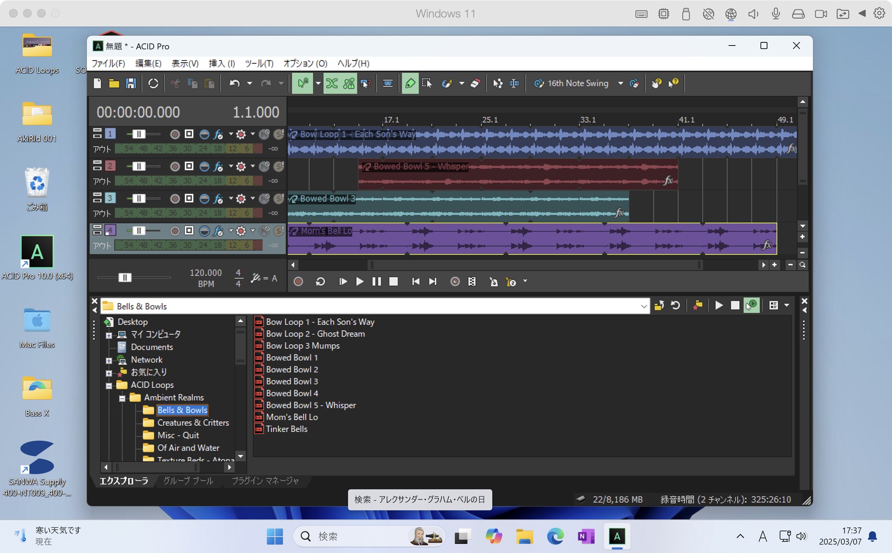Select the Erase tool icon

475,83
